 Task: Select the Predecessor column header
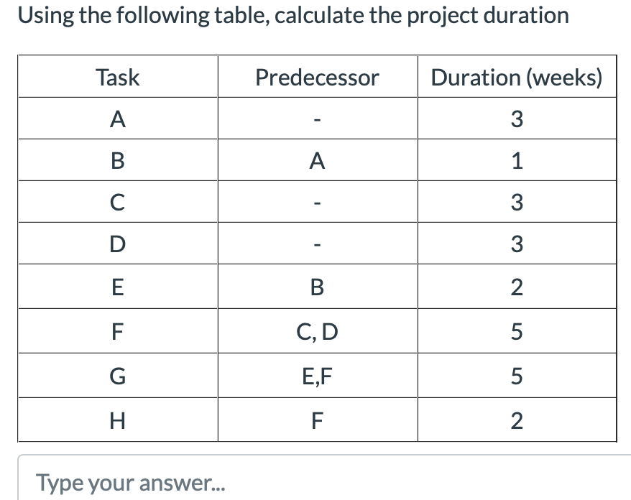(x=318, y=77)
